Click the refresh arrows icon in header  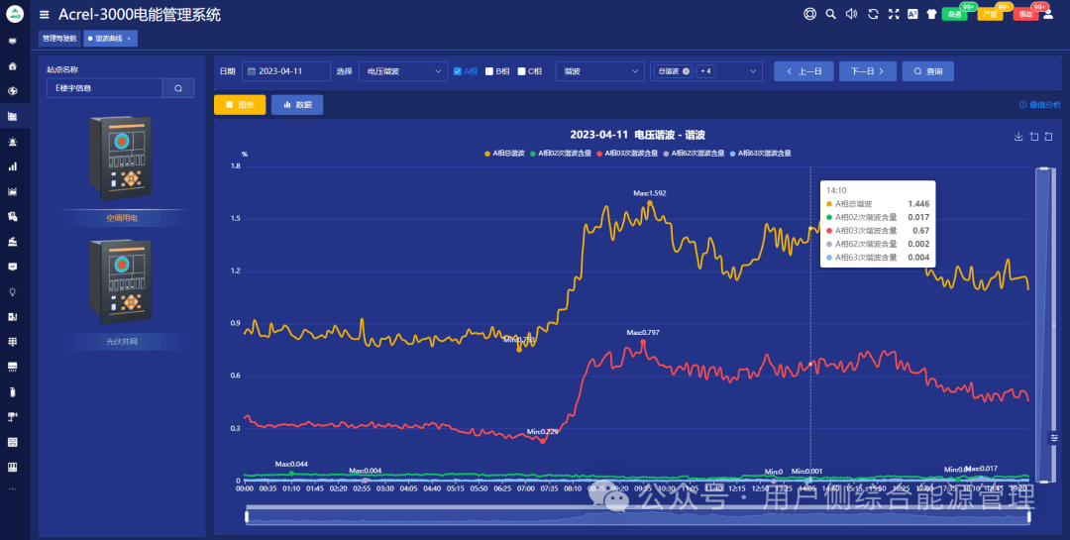[x=873, y=14]
